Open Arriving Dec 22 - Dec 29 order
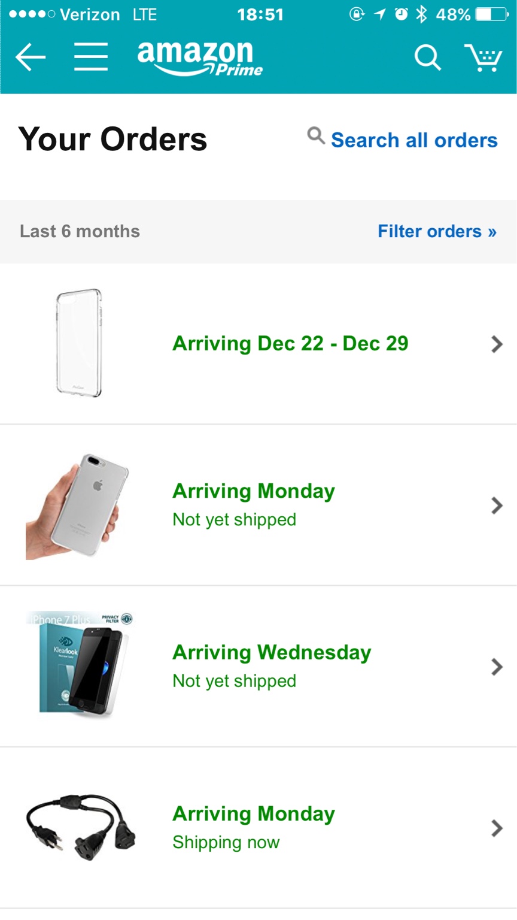 (258, 344)
